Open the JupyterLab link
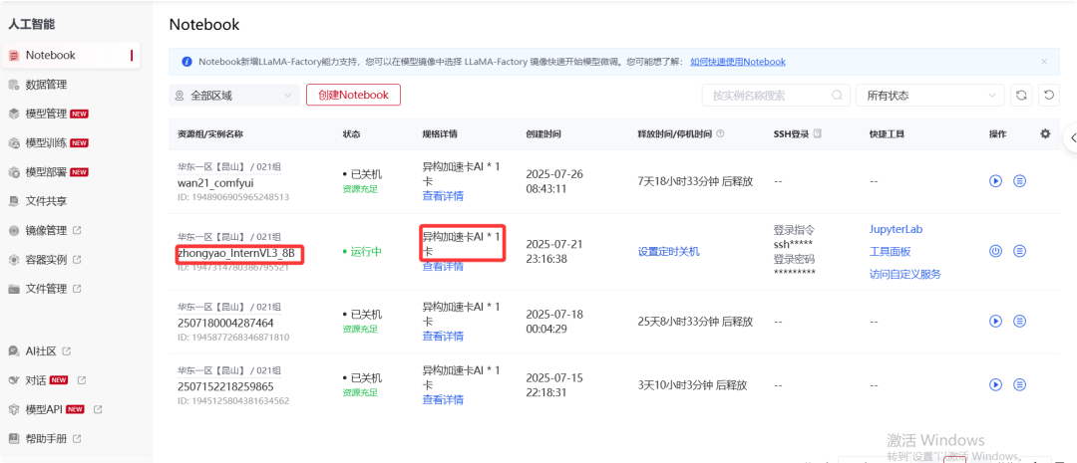 pos(896,229)
